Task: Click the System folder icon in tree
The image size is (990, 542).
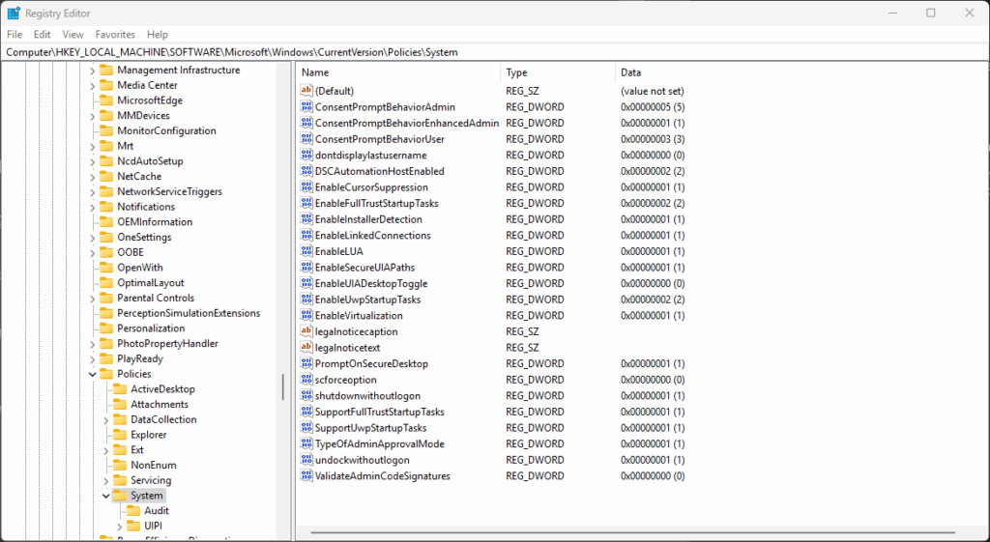Action: pyautogui.click(x=119, y=496)
